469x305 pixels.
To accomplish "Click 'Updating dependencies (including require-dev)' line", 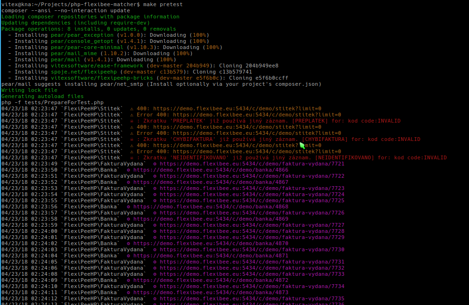I will (x=75, y=23).
